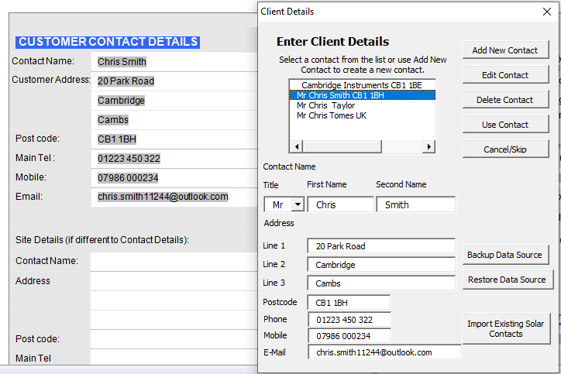561x374 pixels.
Task: Click the contact list left scroll arrow
Action: point(295,146)
